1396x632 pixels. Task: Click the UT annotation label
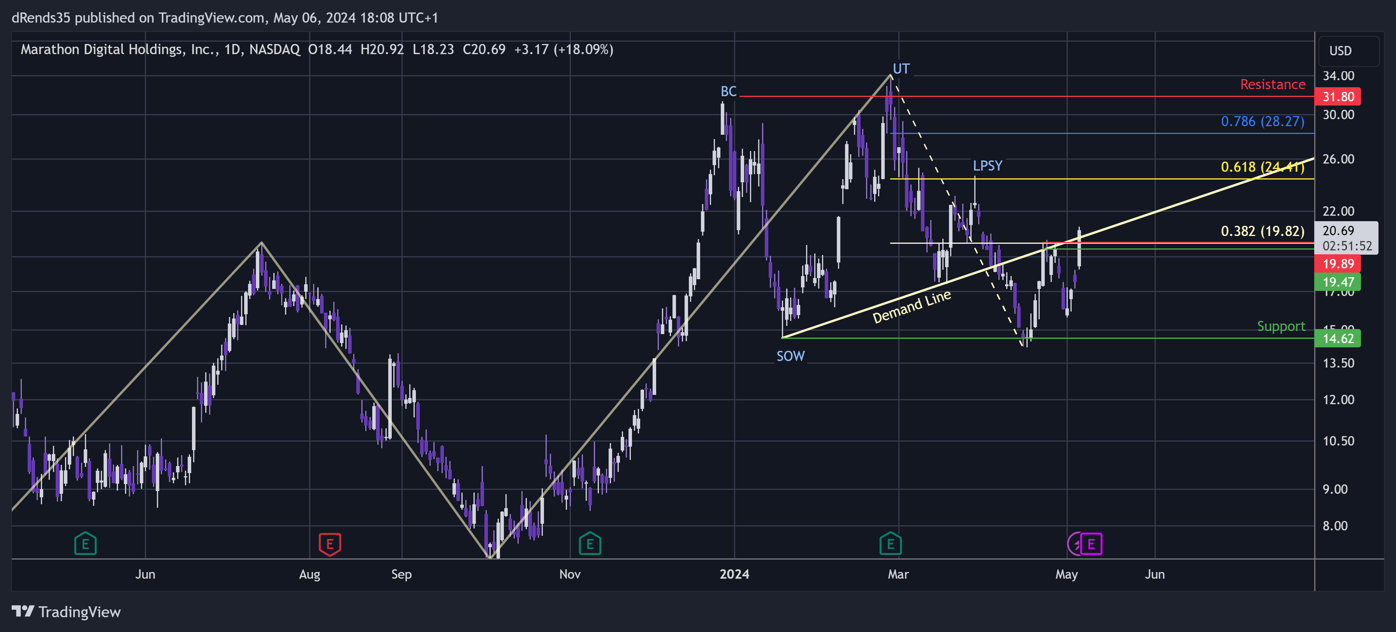point(901,69)
